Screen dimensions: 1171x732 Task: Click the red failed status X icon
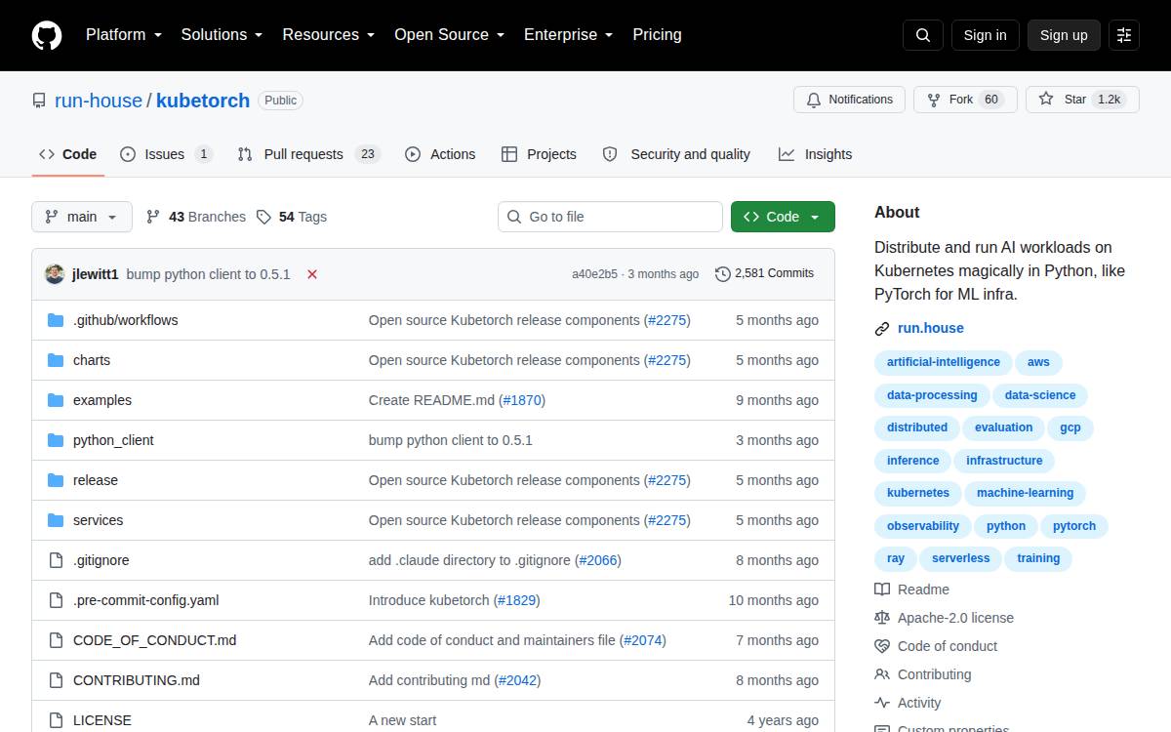(312, 274)
